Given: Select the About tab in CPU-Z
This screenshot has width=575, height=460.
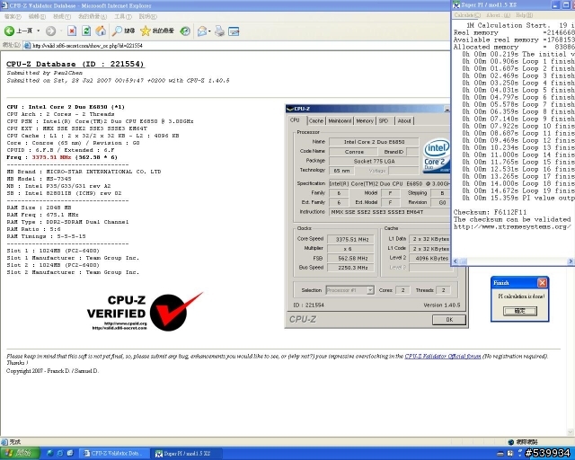Looking at the screenshot, I should click(x=404, y=120).
